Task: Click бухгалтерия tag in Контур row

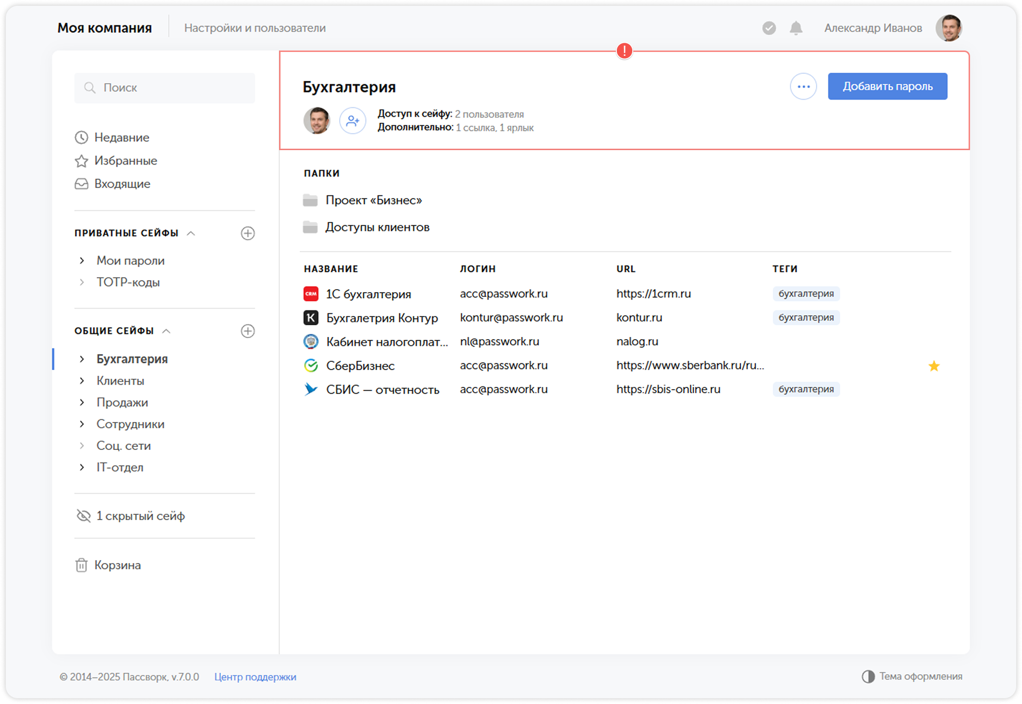Action: (806, 318)
